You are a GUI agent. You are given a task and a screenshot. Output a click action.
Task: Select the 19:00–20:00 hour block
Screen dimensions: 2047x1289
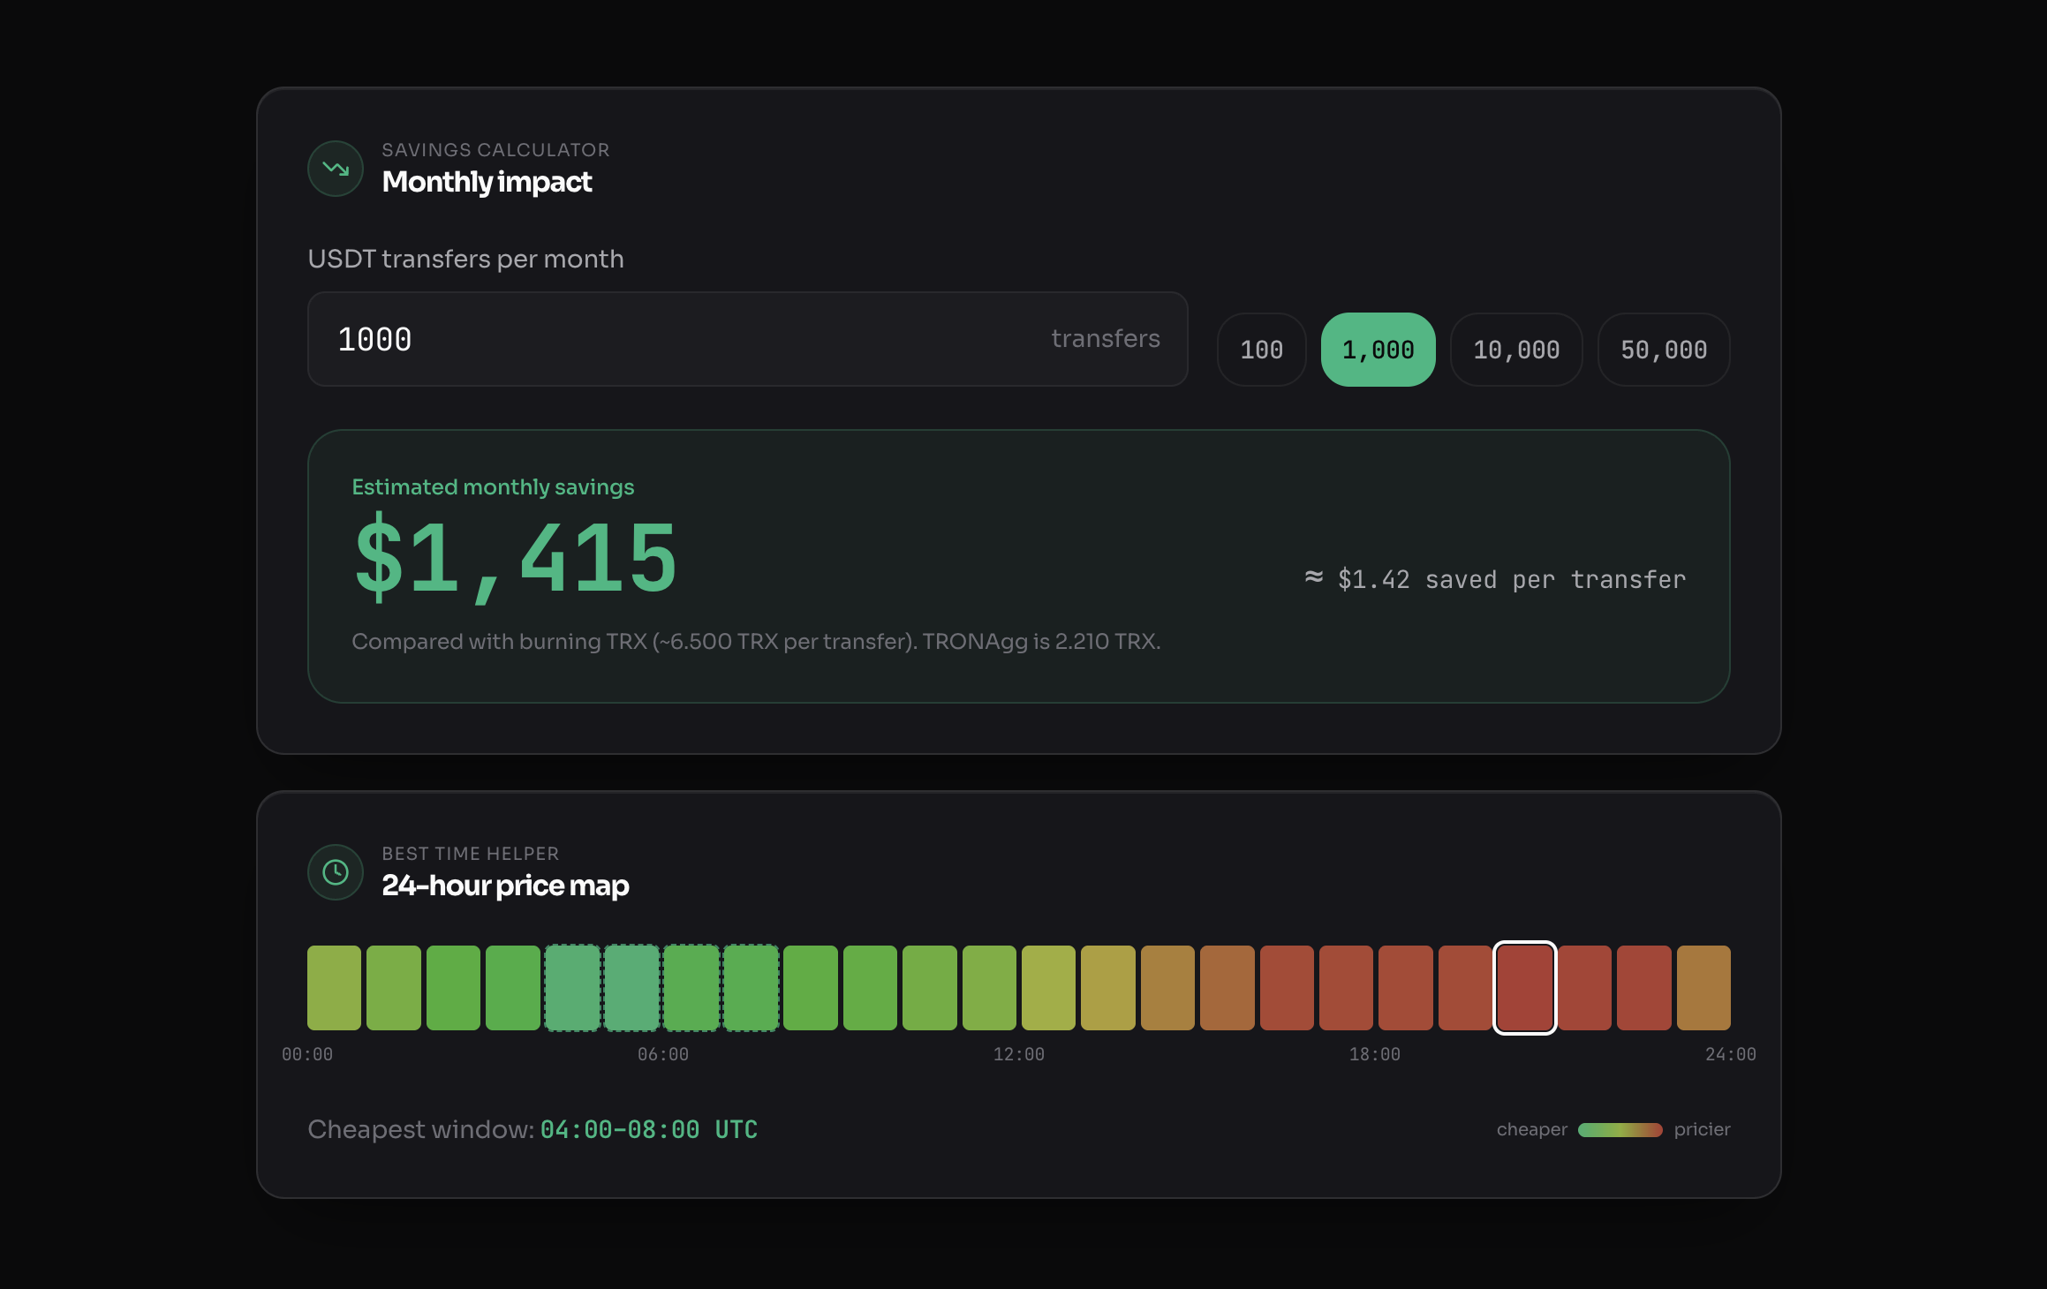tap(1465, 988)
